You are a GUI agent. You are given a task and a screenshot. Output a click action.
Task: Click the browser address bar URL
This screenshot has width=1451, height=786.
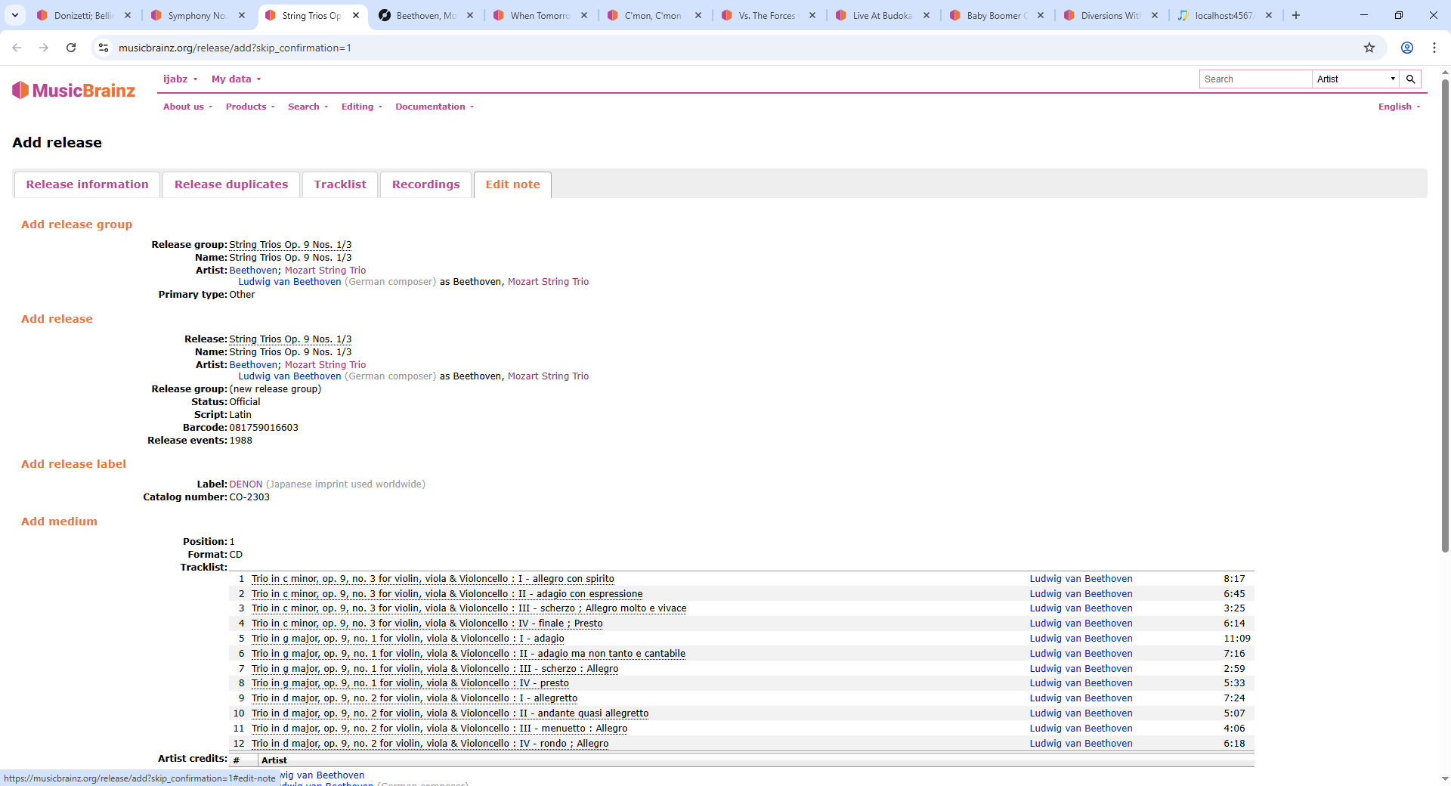click(x=235, y=48)
